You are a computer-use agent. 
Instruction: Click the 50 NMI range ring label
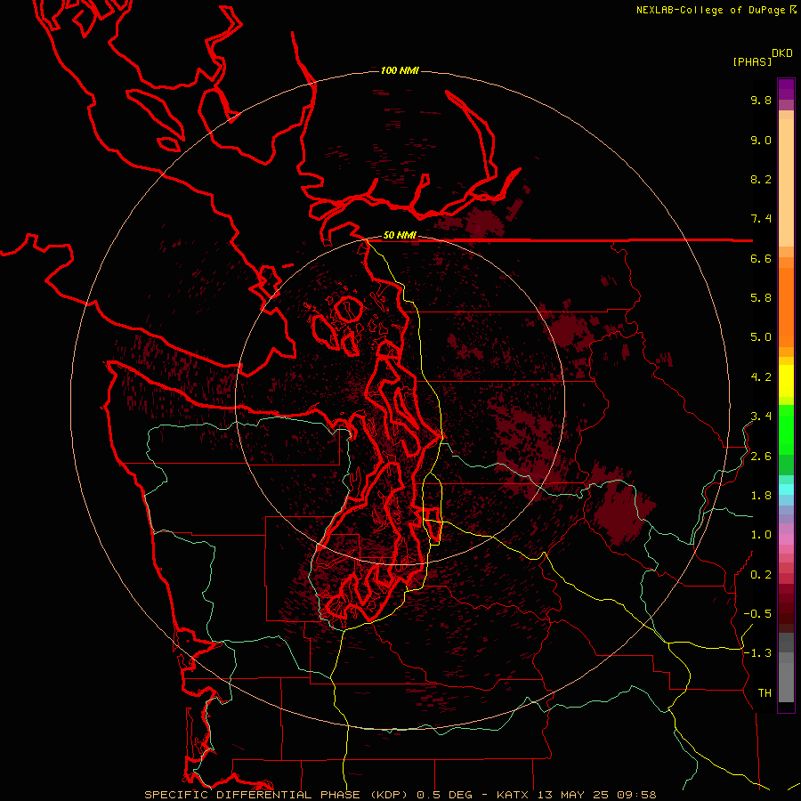[x=400, y=235]
